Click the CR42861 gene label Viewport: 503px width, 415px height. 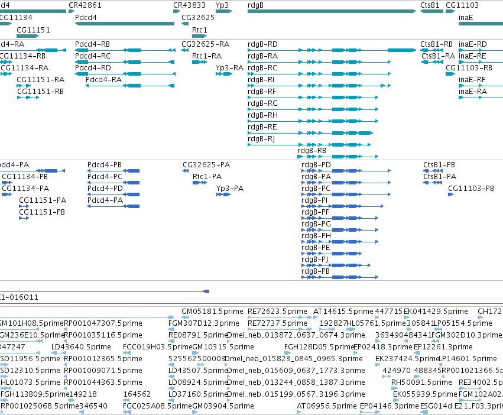coord(85,5)
